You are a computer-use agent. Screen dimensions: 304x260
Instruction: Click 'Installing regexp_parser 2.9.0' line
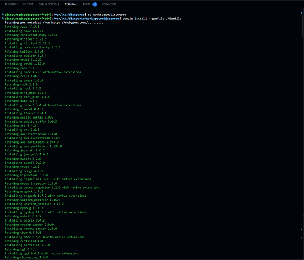[x=31, y=229]
